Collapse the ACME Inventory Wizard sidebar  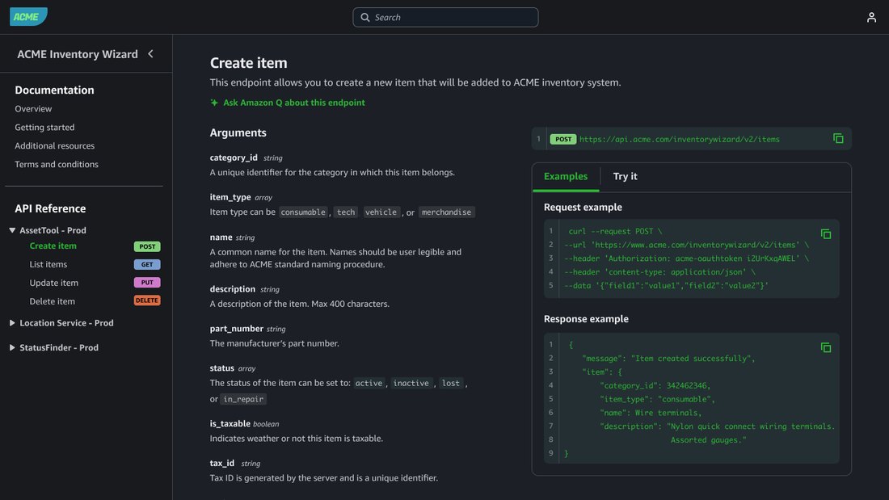pos(151,54)
